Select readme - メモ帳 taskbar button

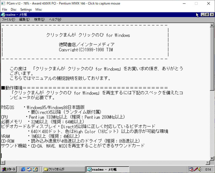[107, 169]
